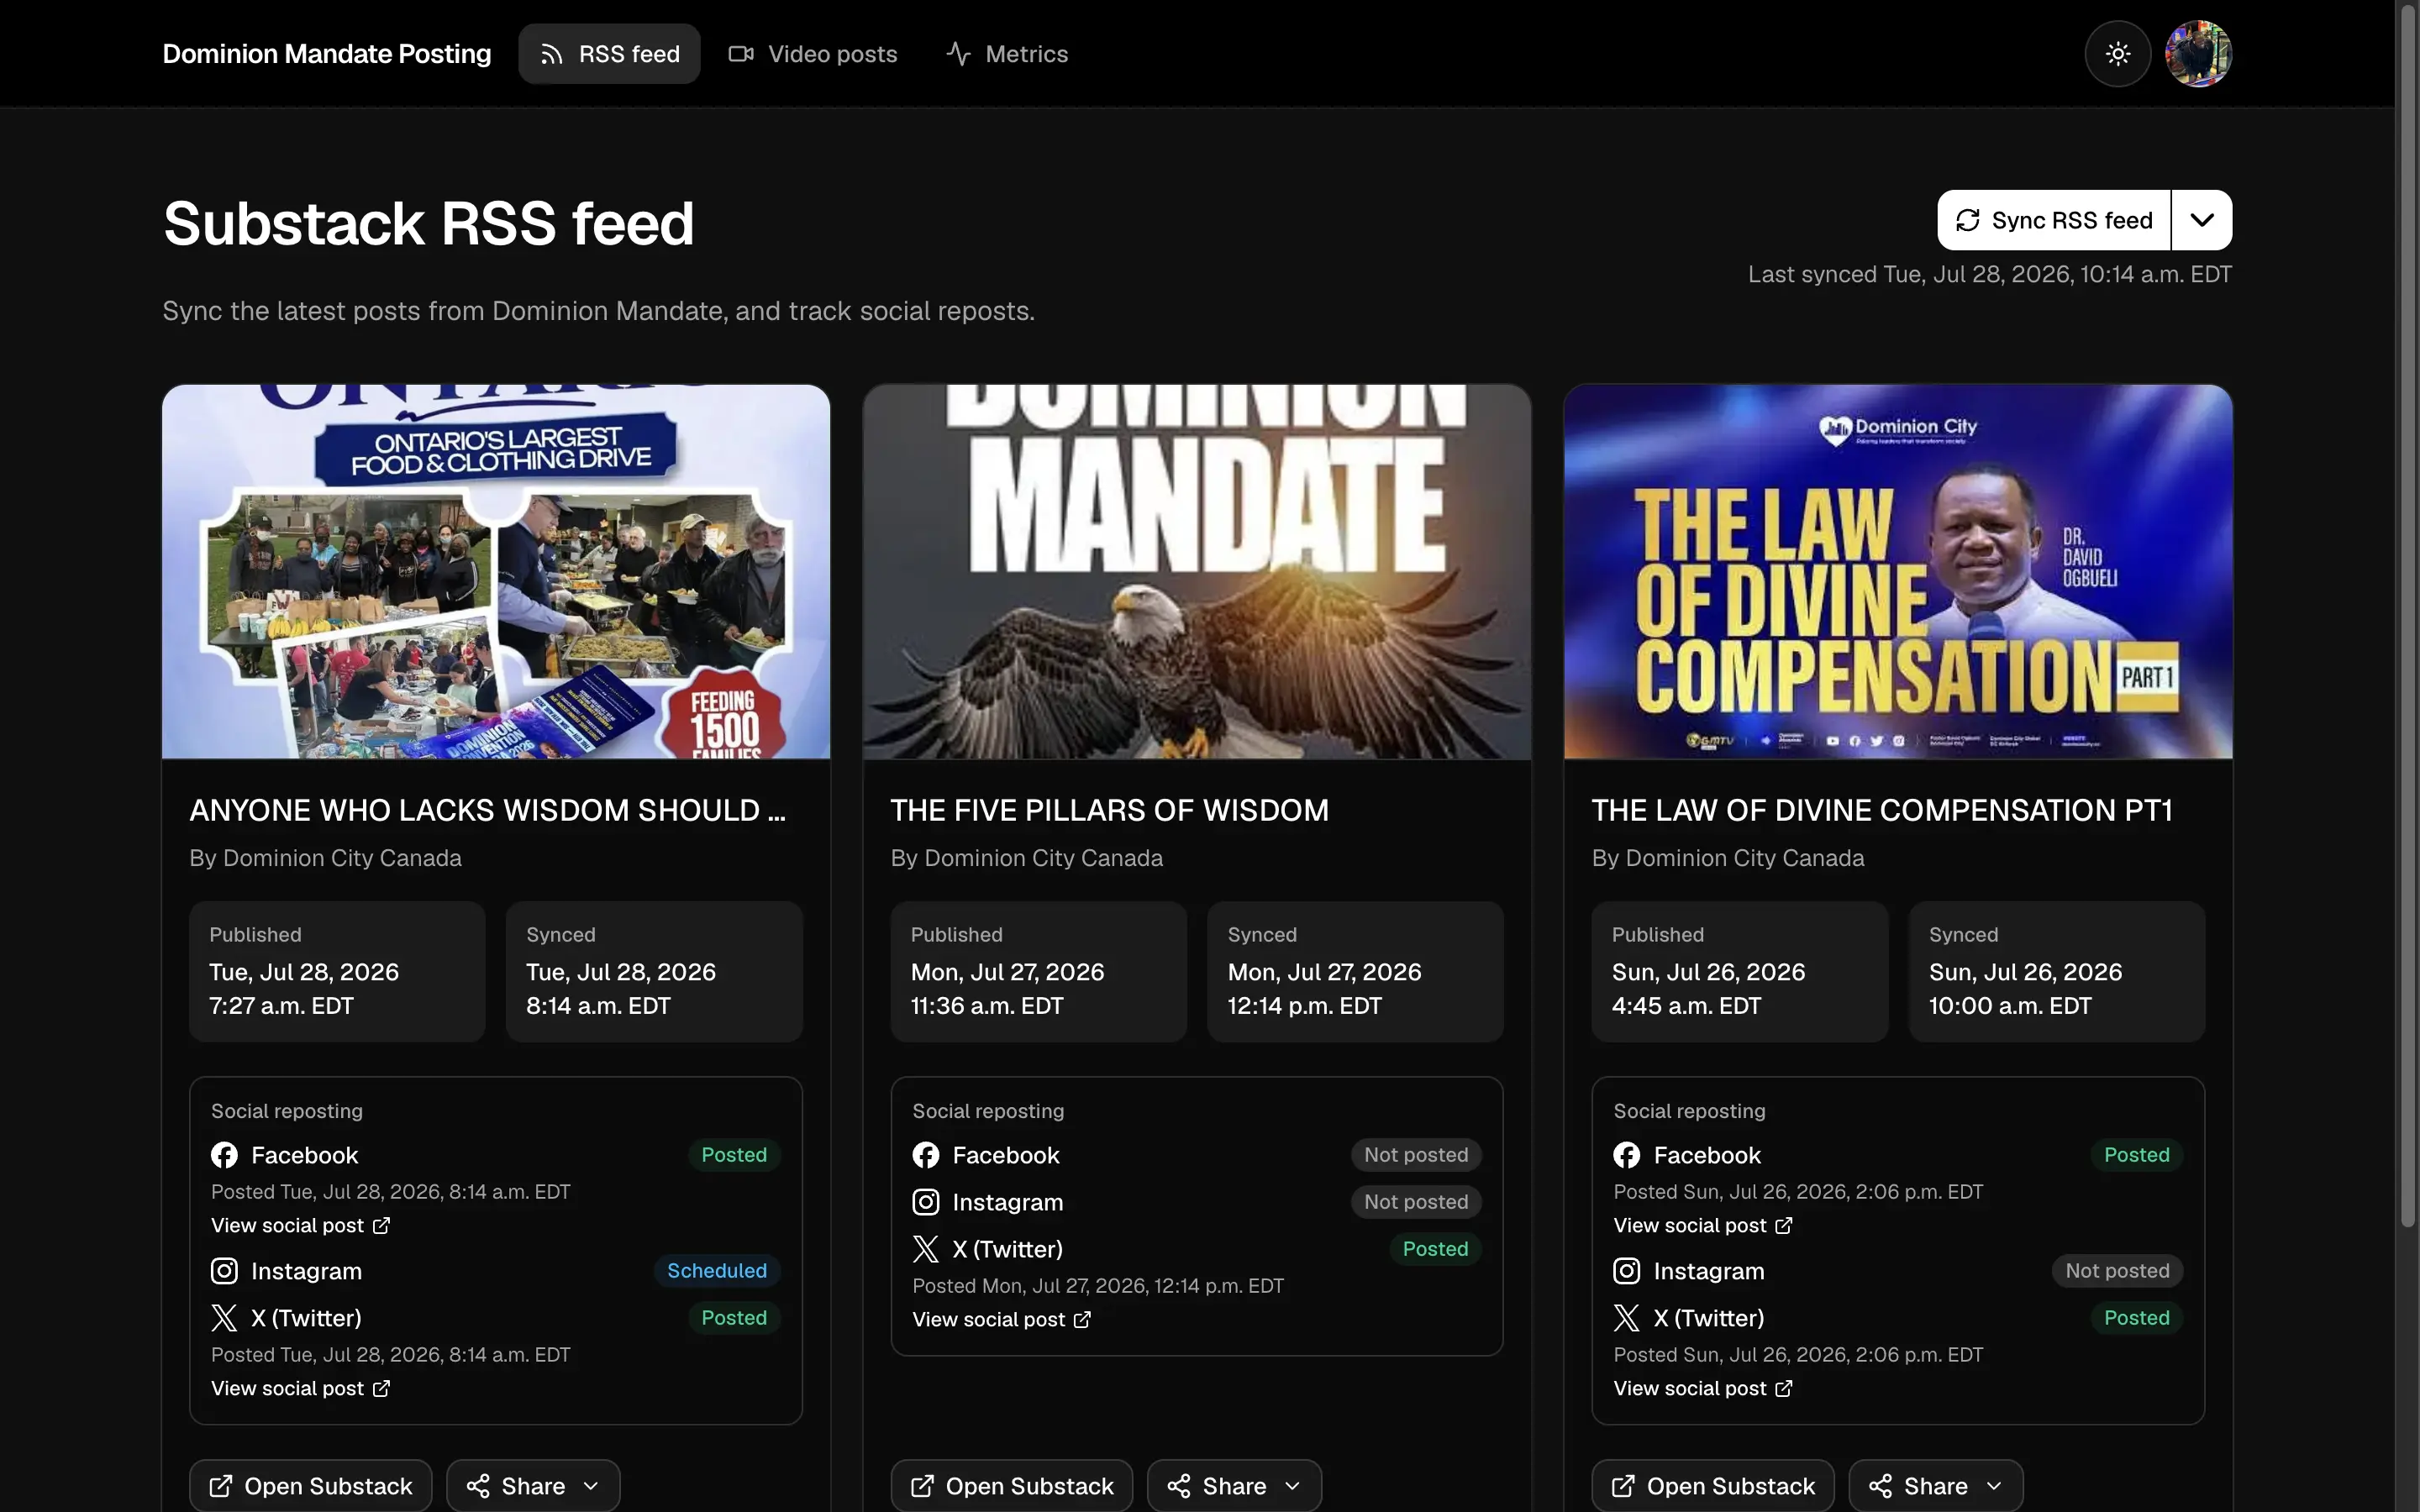
Task: View X (Twitter) social post in LAW OF DIVINE COMPENSATION card
Action: [1702, 1388]
